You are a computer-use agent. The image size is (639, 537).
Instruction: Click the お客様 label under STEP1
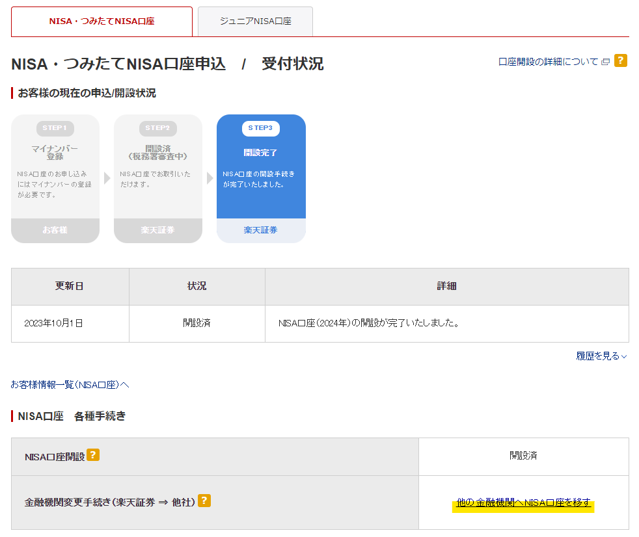tap(55, 230)
